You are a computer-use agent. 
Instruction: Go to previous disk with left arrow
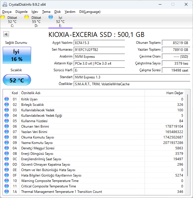6,34
